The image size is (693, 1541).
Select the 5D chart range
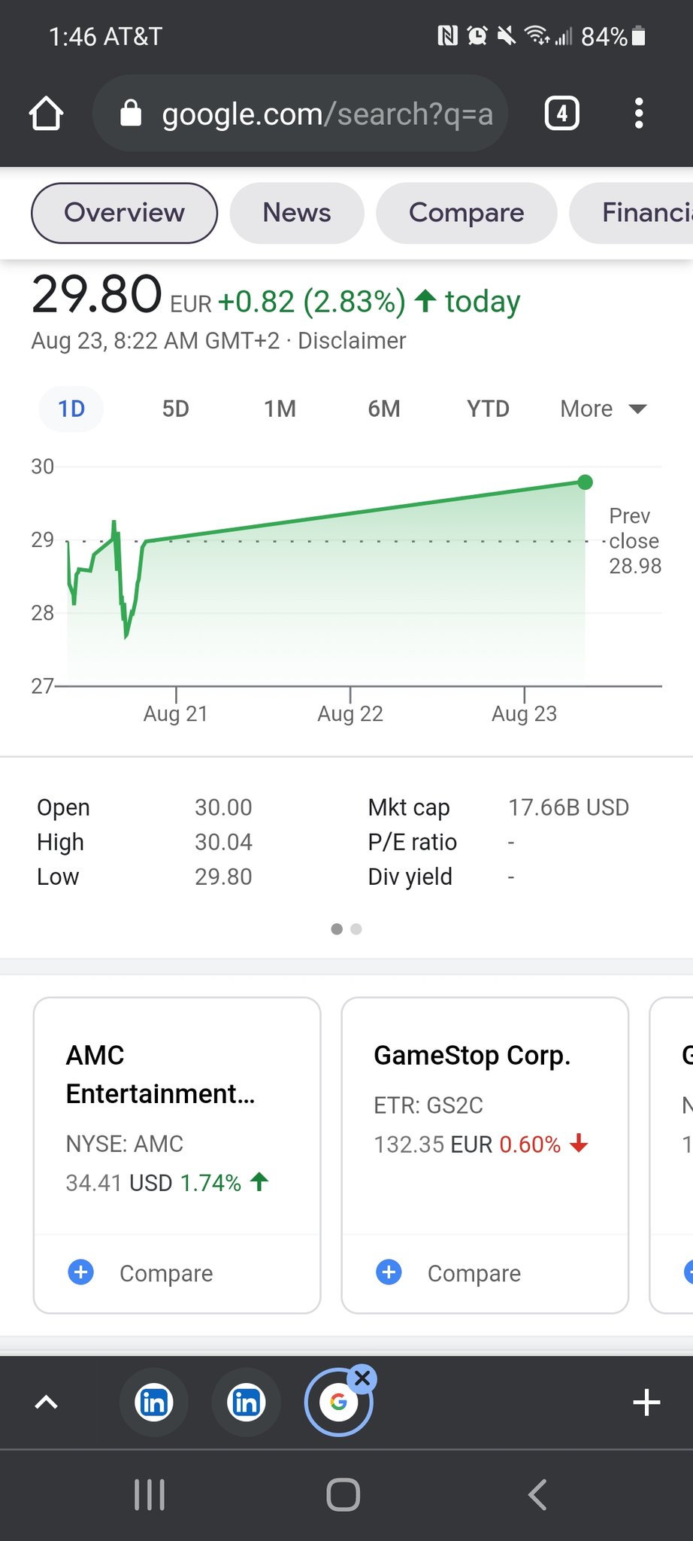tap(175, 409)
